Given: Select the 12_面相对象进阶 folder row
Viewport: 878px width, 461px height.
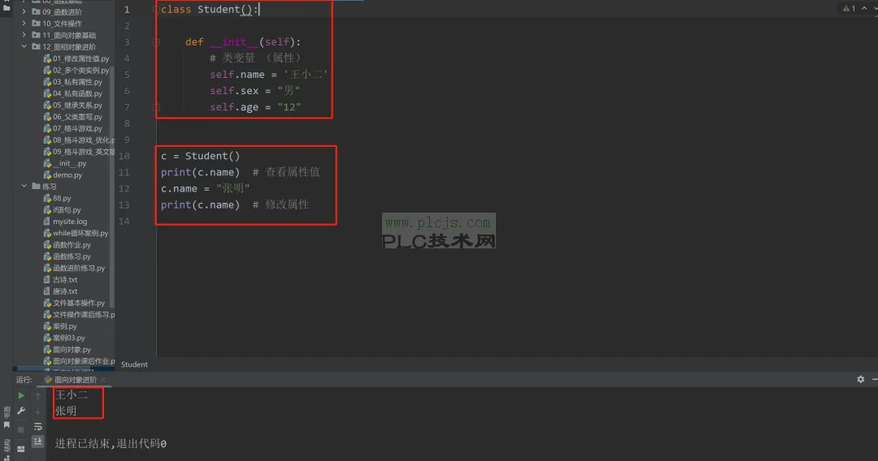Looking at the screenshot, I should (x=63, y=47).
